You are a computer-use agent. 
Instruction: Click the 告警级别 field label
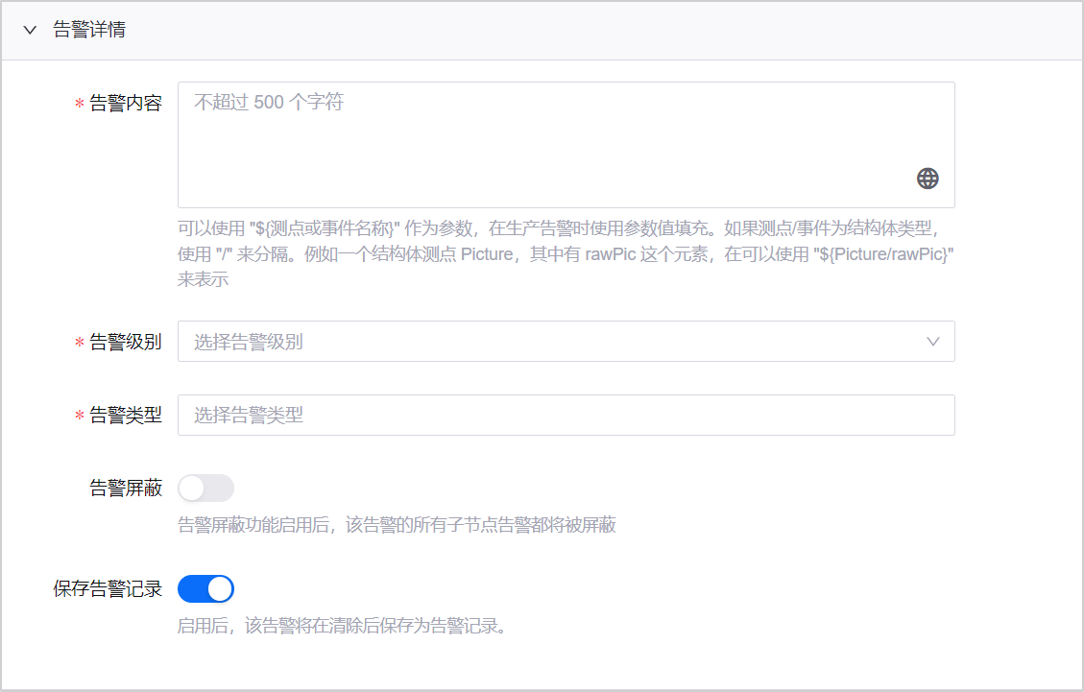click(126, 343)
